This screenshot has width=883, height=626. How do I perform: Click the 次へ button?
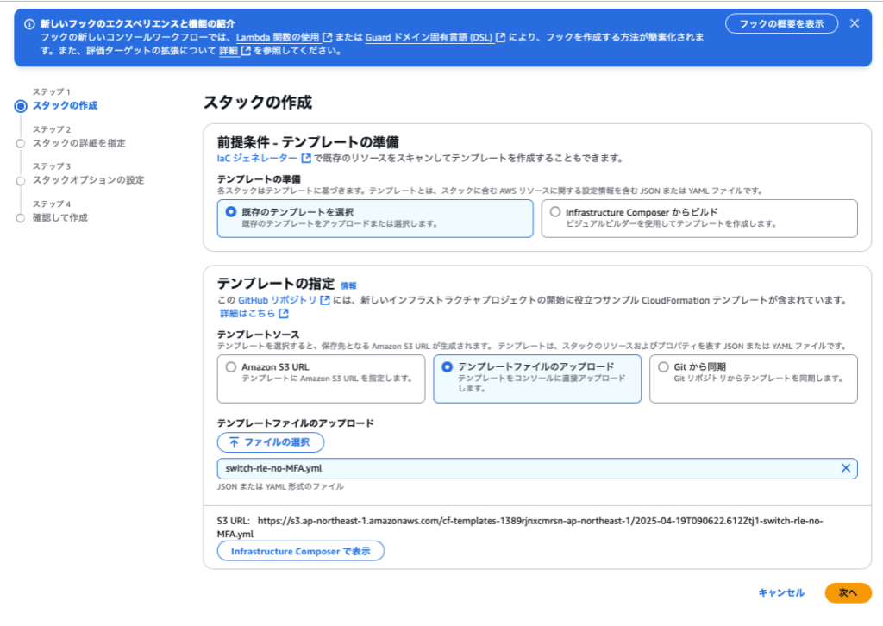[x=848, y=593]
